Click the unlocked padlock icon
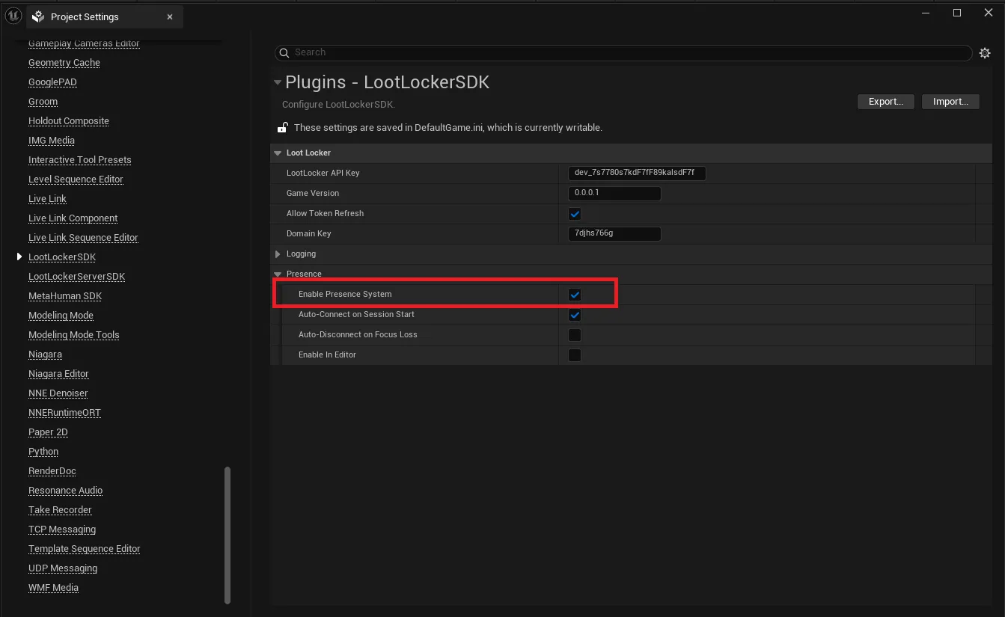 (x=283, y=127)
